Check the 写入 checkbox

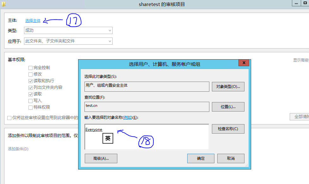click(30, 101)
